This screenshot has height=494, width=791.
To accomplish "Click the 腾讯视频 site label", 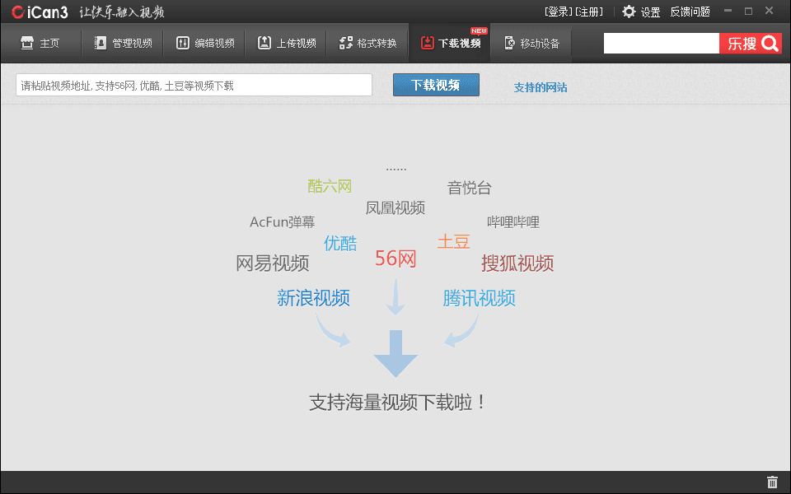I will point(480,298).
